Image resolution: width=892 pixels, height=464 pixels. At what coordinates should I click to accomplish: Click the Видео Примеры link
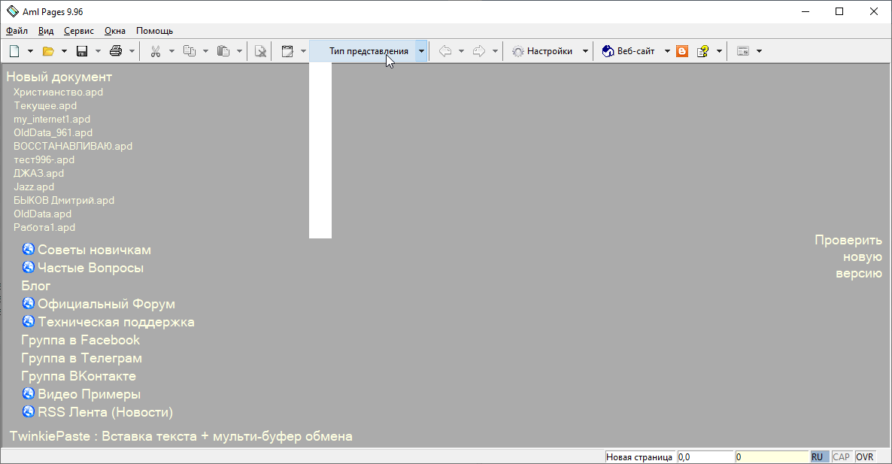tap(89, 394)
